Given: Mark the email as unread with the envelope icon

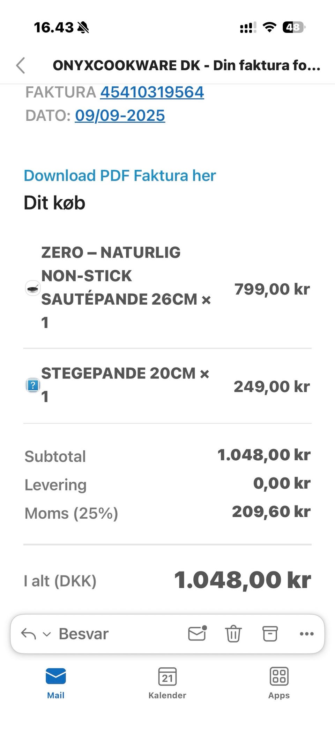Looking at the screenshot, I should (x=197, y=633).
